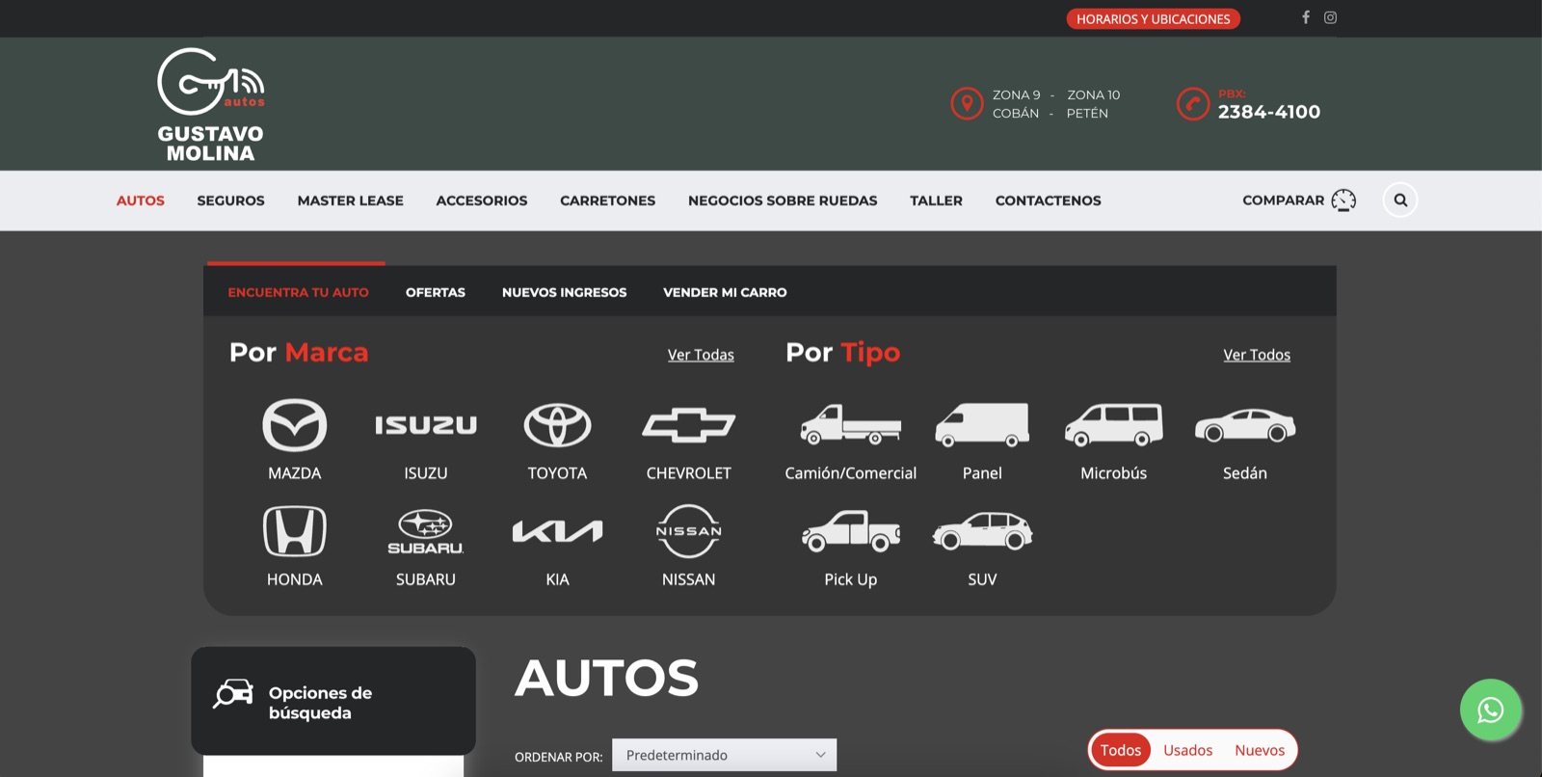This screenshot has height=777, width=1542.
Task: Switch to the Nuevos Ingresos tab
Action: point(565,292)
